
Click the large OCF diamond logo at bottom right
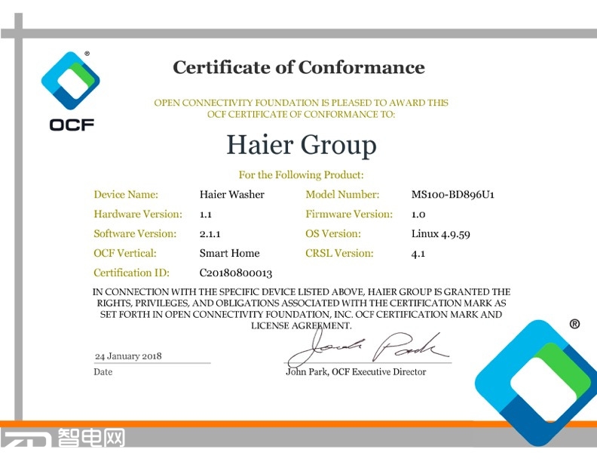tap(537, 383)
